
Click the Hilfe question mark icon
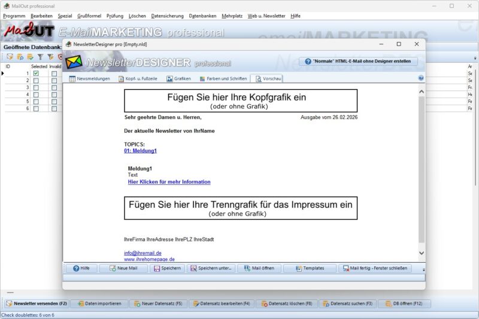click(x=76, y=268)
